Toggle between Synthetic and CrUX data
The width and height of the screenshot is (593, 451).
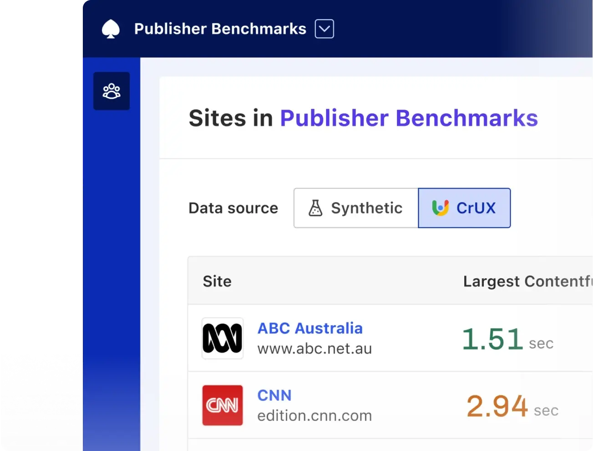(x=402, y=208)
